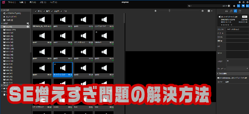Click the clip library vertical scrollbar
This screenshot has width=249, height=114.
[x=124, y=18]
